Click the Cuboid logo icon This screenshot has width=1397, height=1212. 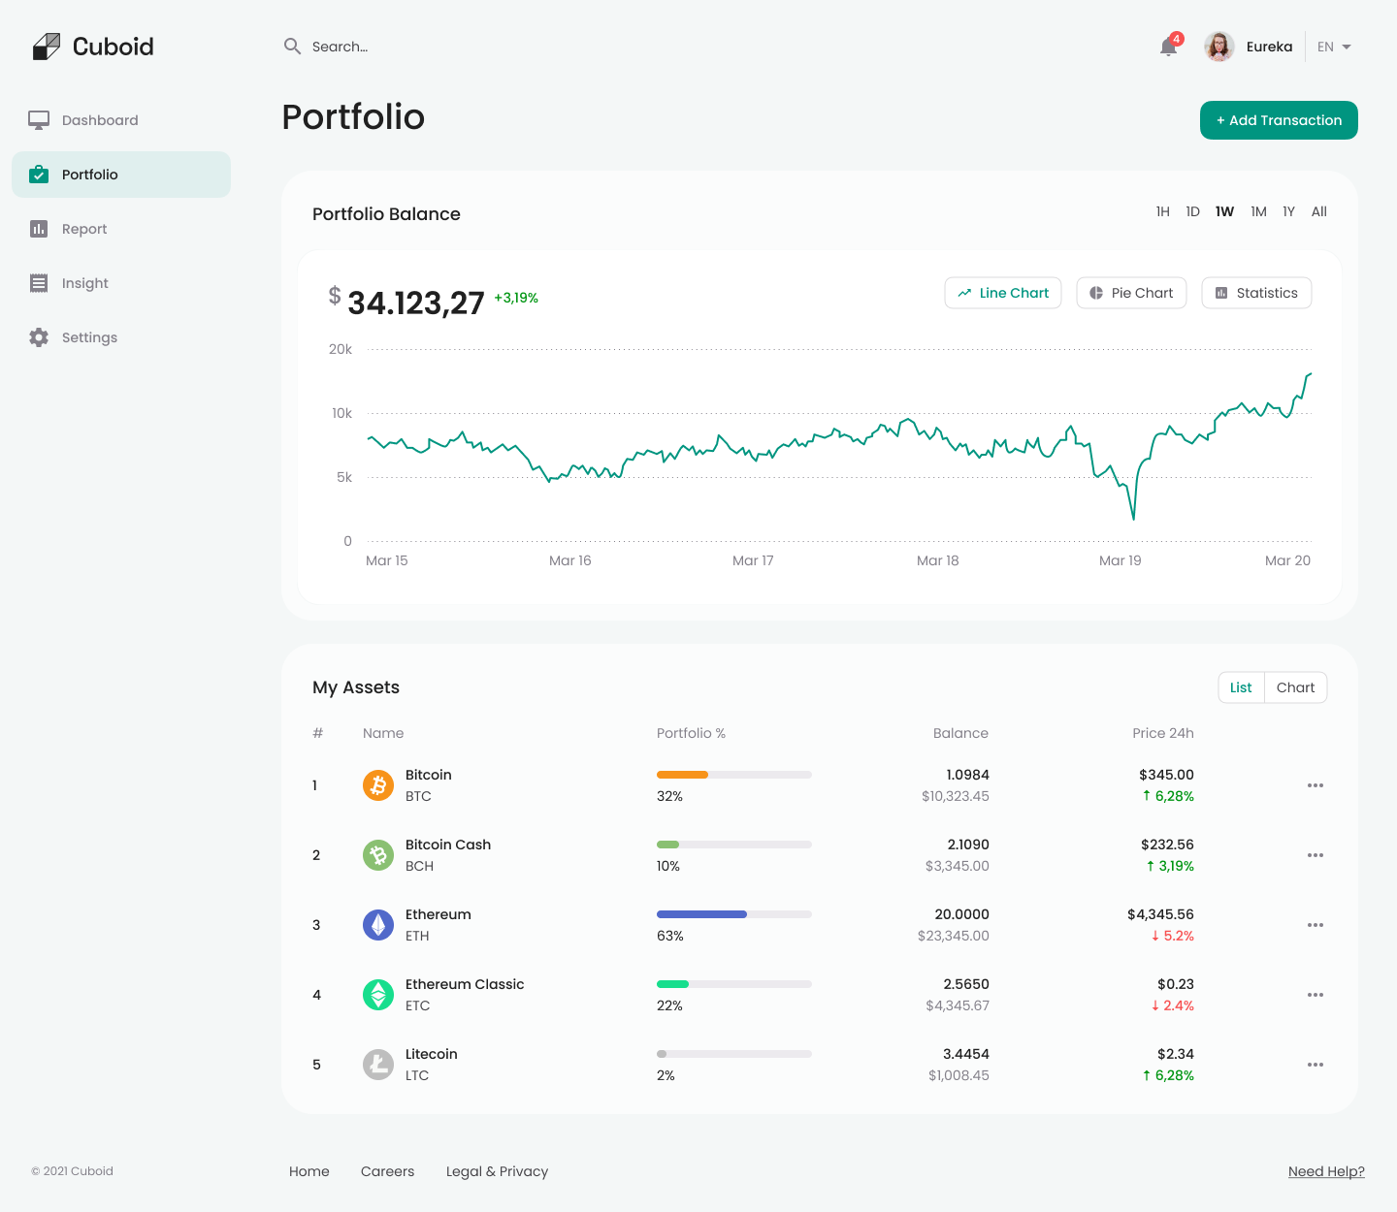pyautogui.click(x=48, y=45)
